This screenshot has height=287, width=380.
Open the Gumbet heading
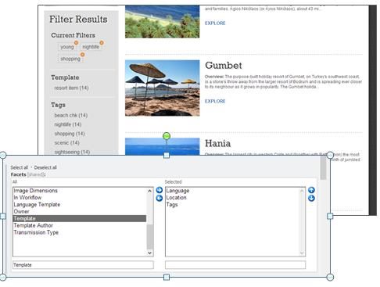(x=224, y=66)
